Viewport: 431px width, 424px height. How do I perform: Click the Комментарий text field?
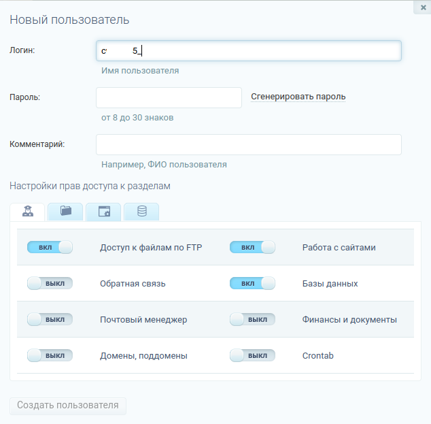pos(249,144)
